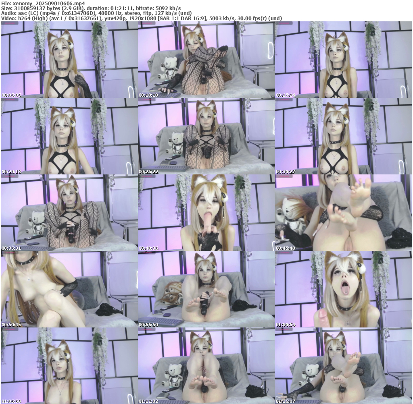
Task: Choose the frame stamped 00:35:31
Action: coord(69,213)
